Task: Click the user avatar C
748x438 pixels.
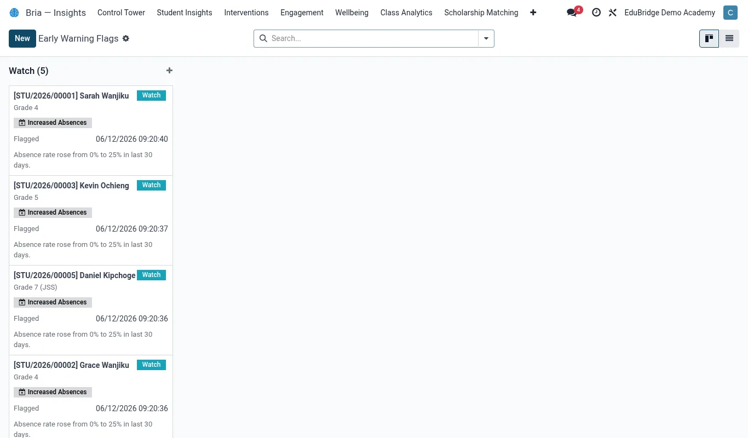Action: click(730, 13)
